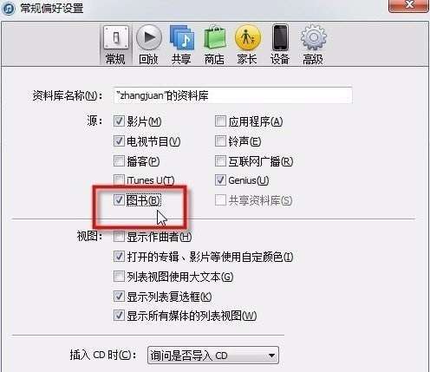Open the 回放 Playback tab icon
430x372 pixels.
[149, 37]
